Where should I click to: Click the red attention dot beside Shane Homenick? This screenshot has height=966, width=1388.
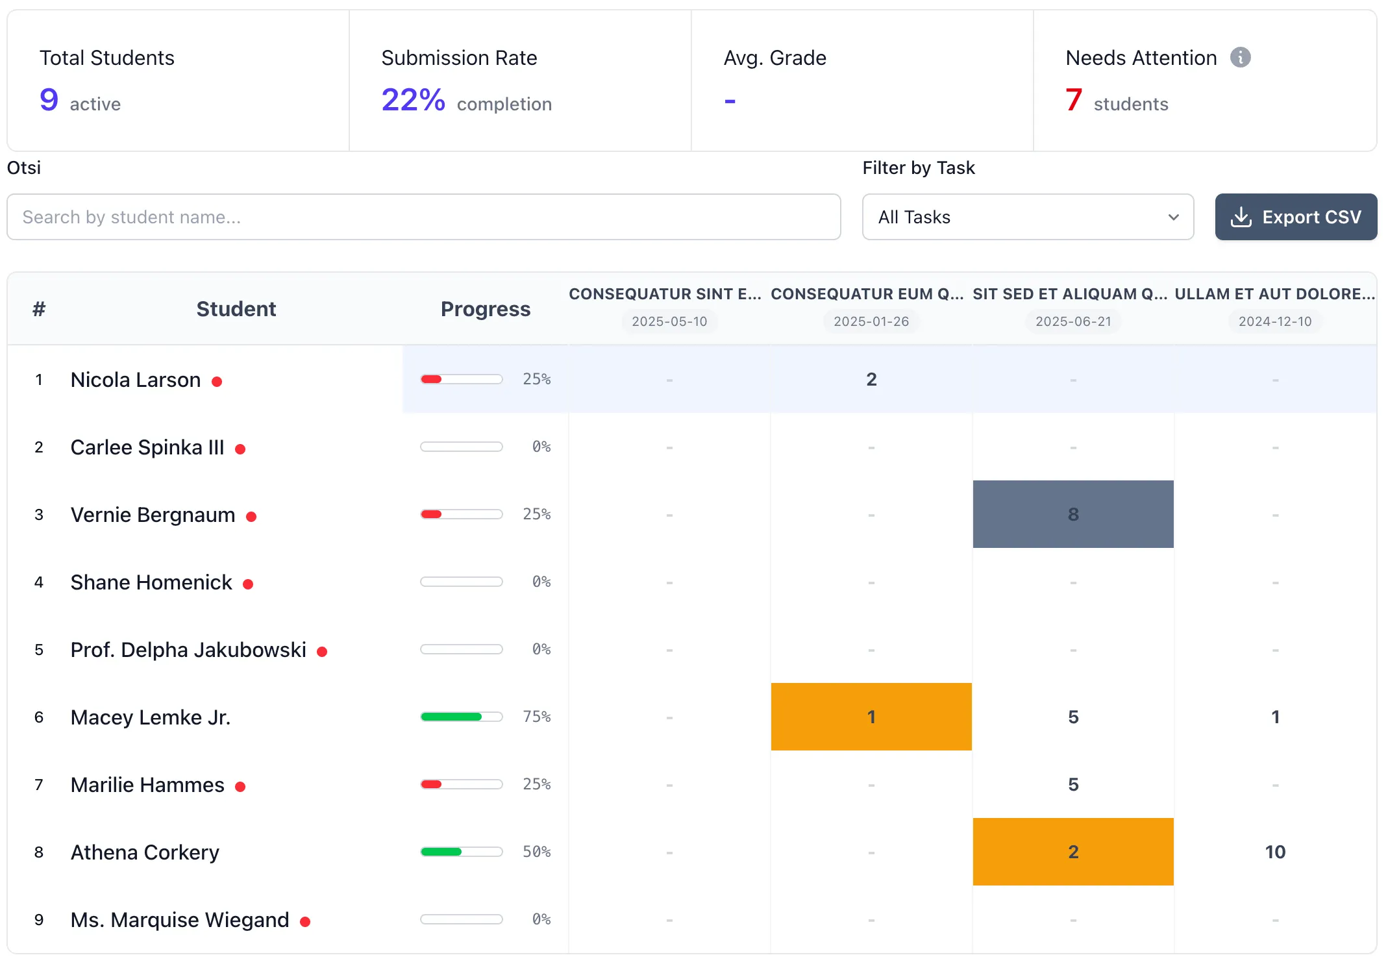(x=248, y=584)
